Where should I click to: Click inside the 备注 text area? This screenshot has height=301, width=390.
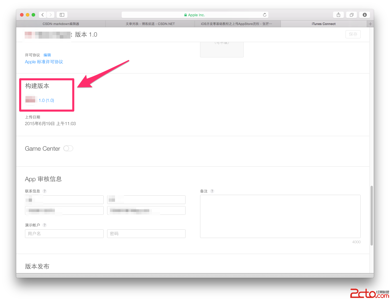(x=280, y=216)
